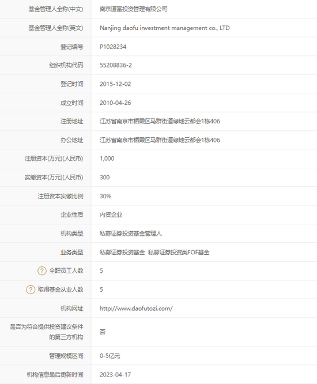The width and height of the screenshot is (317, 384).
Task: Click the 基金管理人全称(中文) label
Action: point(55,9)
